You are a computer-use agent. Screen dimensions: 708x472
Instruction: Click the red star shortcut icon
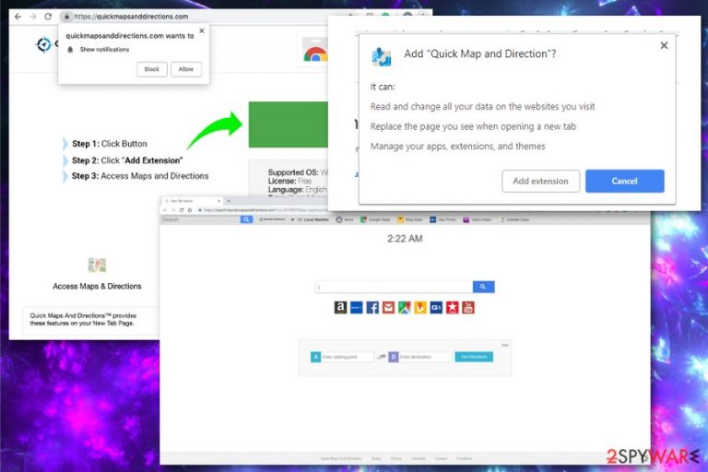[453, 308]
